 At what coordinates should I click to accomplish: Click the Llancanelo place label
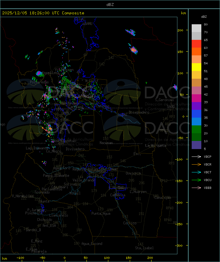pyautogui.click(x=59, y=215)
